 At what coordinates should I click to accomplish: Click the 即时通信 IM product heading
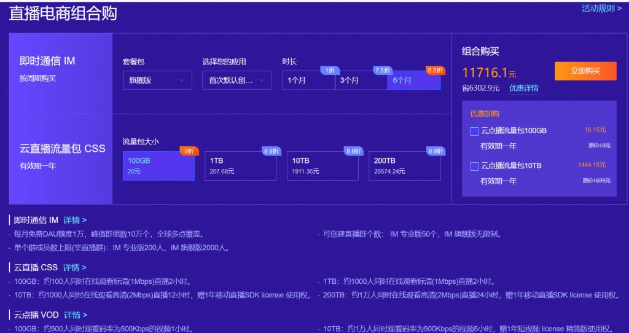pyautogui.click(x=47, y=61)
